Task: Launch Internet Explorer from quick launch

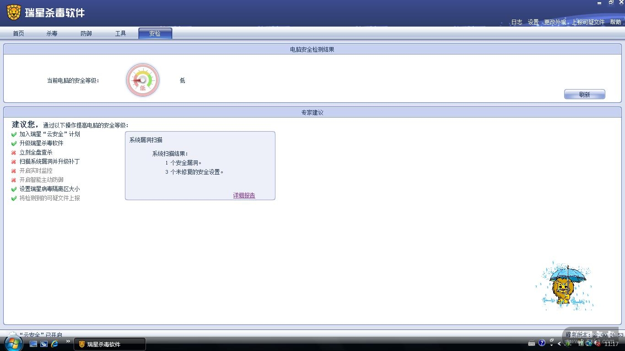Action: coord(55,344)
